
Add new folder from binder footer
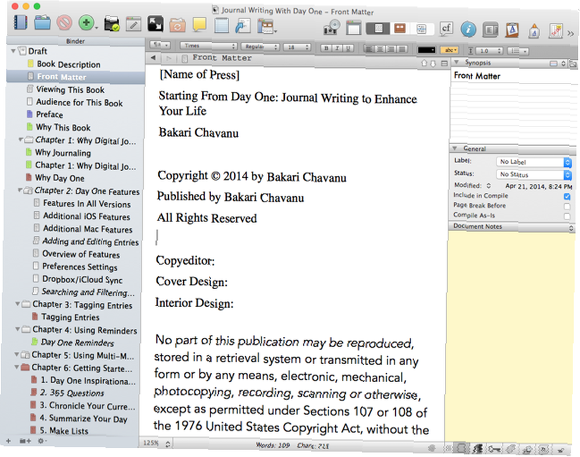point(25,441)
